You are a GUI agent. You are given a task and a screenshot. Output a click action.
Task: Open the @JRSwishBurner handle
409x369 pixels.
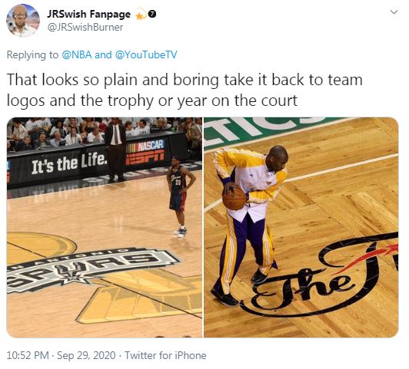(85, 28)
